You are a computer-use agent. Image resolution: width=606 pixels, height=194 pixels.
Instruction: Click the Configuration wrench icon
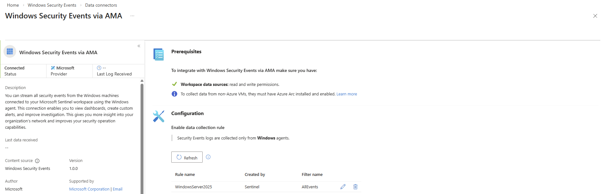(159, 116)
